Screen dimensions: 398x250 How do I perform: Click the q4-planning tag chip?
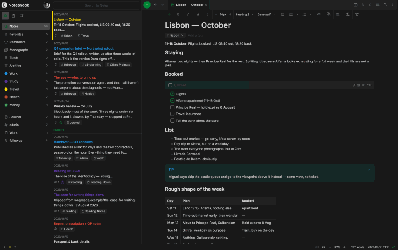(91, 65)
